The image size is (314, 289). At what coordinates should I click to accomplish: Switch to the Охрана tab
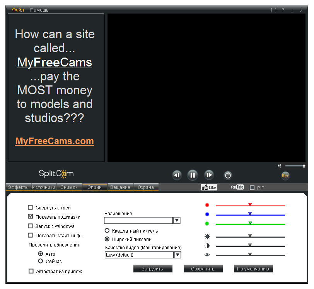146,187
